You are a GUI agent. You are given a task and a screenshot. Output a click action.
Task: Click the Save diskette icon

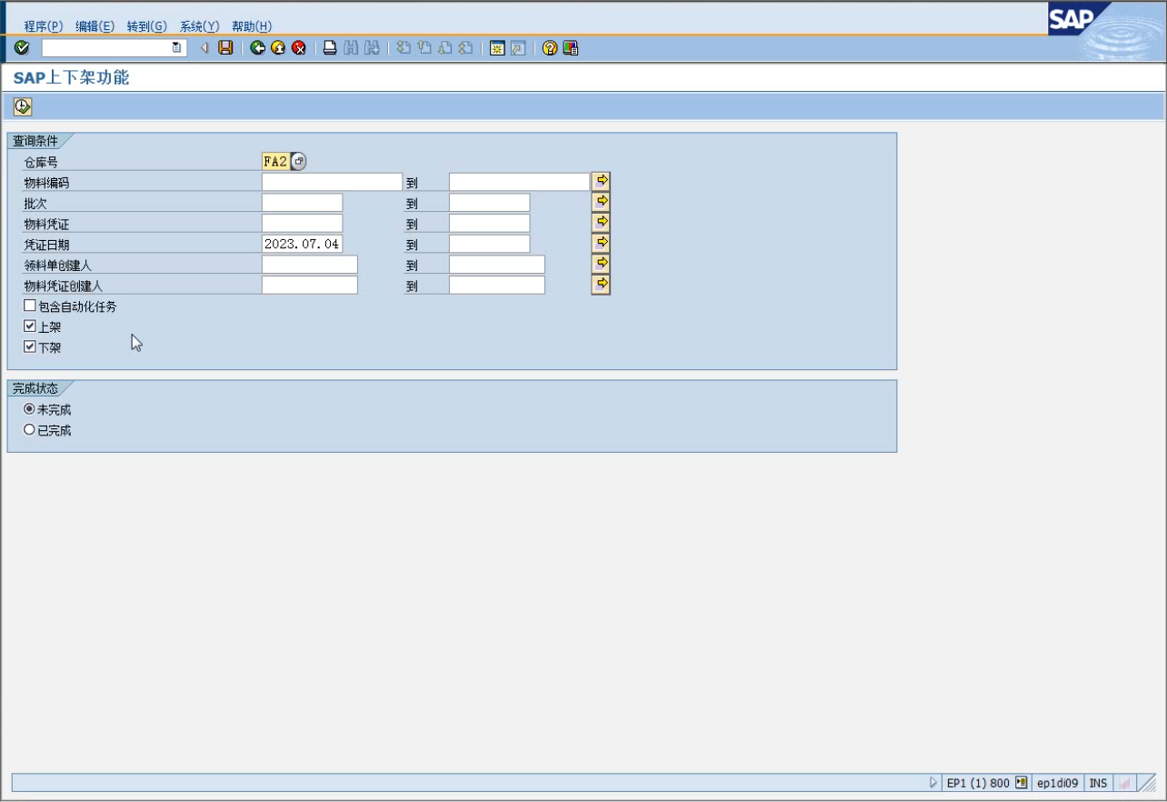tap(225, 48)
